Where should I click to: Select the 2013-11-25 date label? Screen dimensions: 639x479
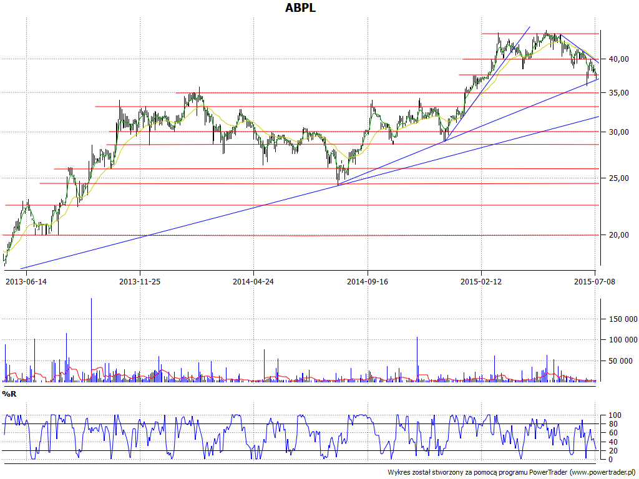[140, 282]
